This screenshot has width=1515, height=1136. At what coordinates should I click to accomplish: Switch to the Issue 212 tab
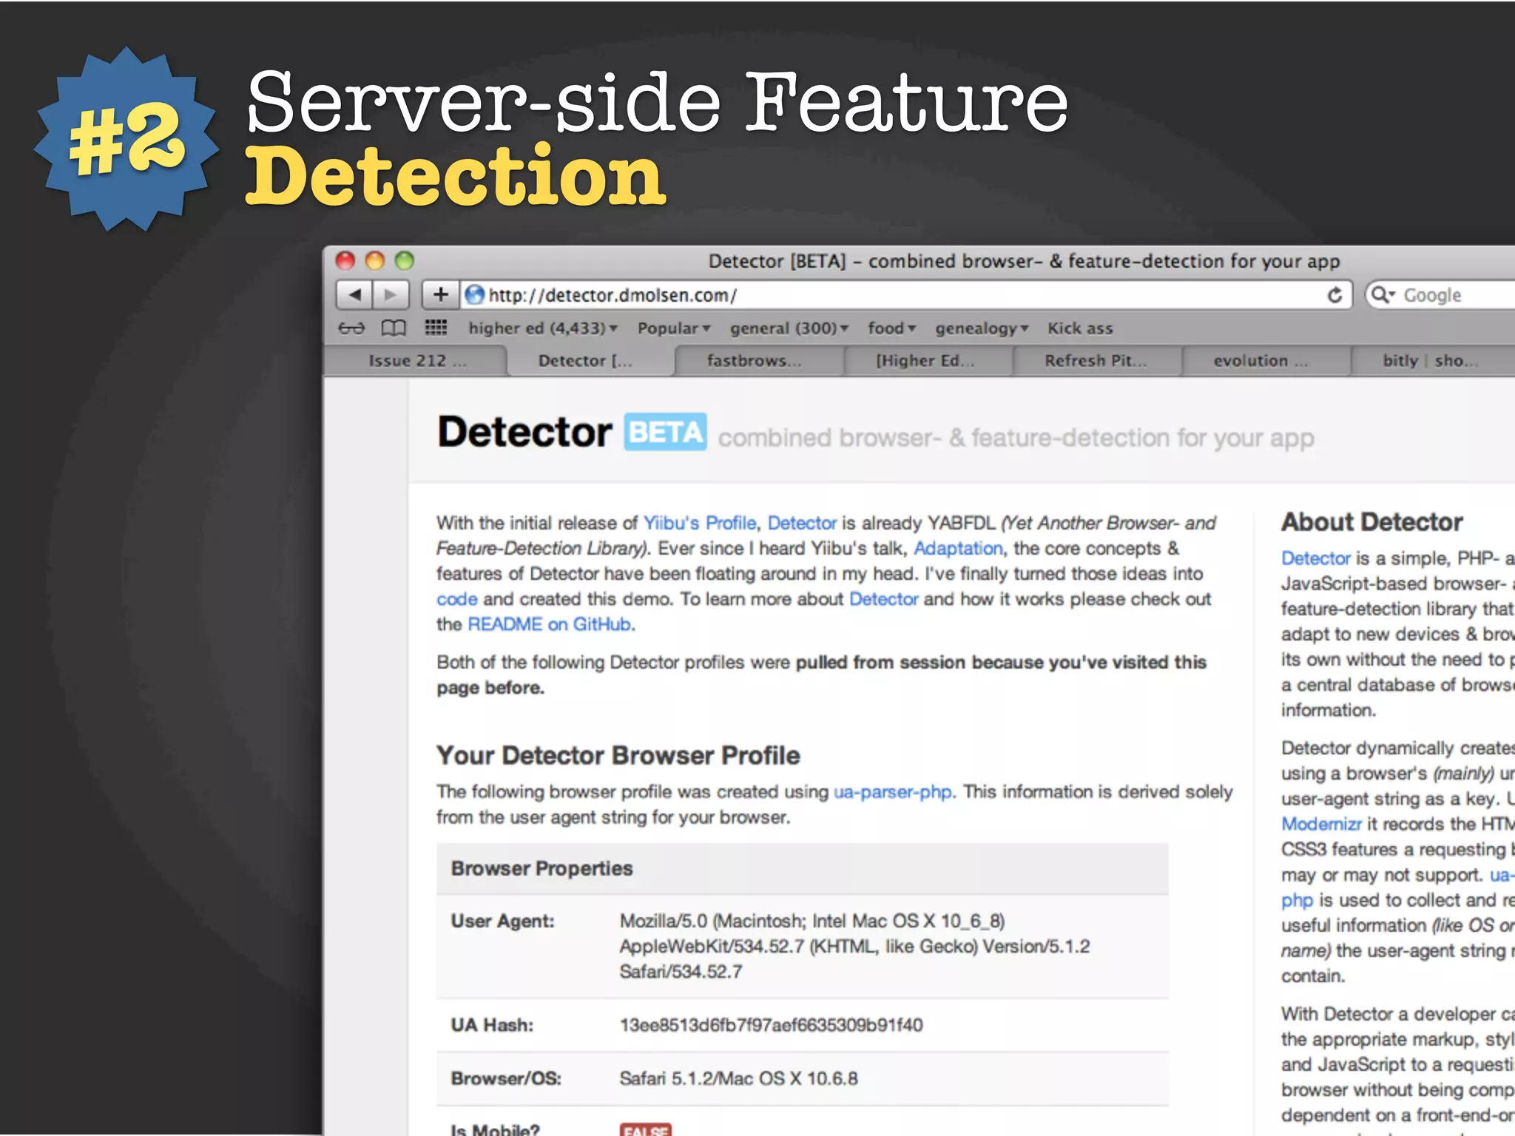(x=416, y=361)
